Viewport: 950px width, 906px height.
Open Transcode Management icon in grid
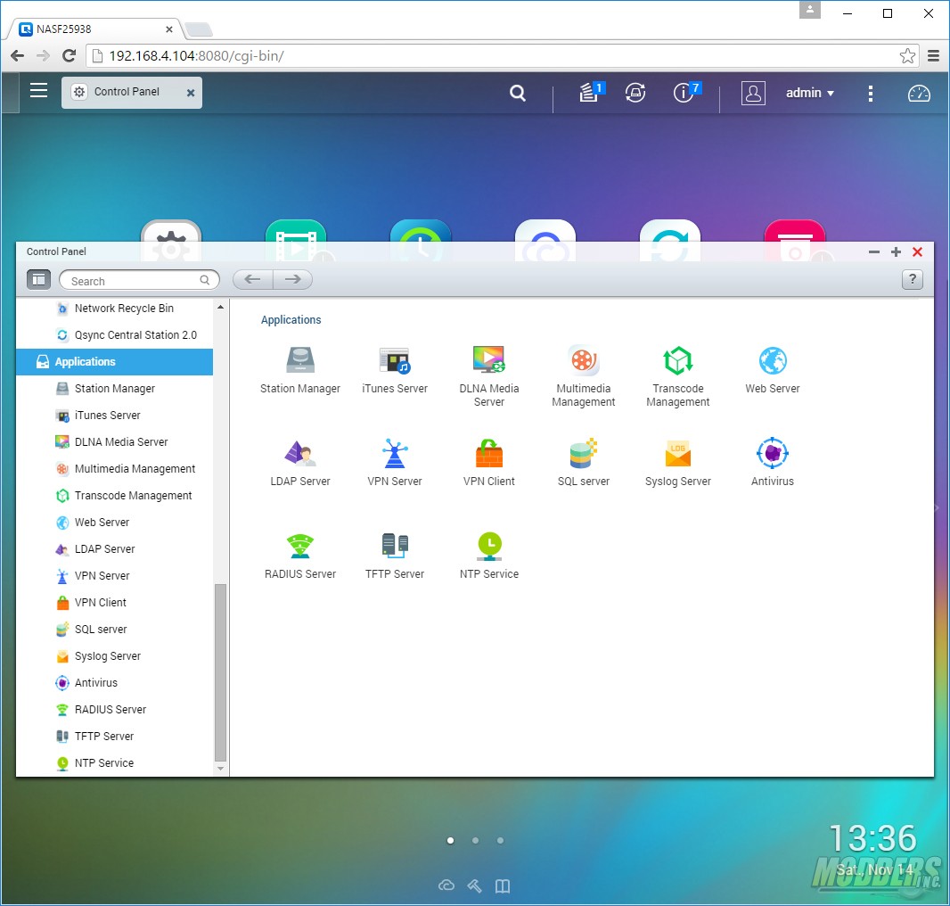point(678,360)
